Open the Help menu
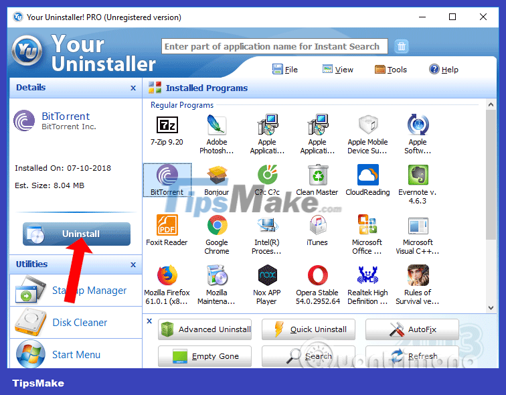This screenshot has width=506, height=395. [x=444, y=70]
